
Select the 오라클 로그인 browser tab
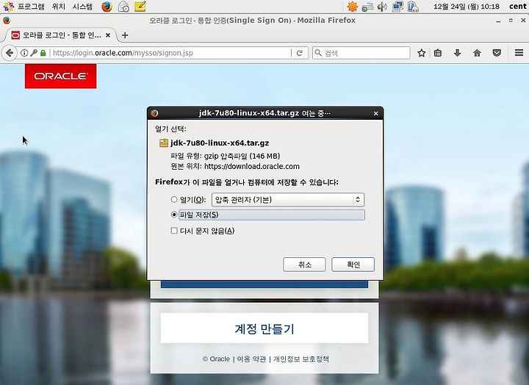click(x=61, y=35)
